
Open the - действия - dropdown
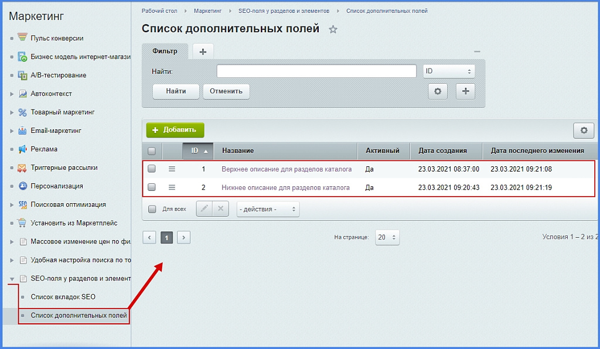[x=267, y=208]
